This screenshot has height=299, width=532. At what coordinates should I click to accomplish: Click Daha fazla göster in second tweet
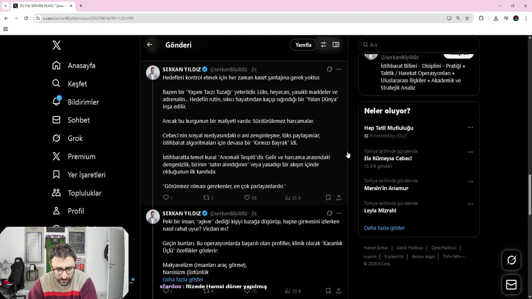tap(183, 279)
